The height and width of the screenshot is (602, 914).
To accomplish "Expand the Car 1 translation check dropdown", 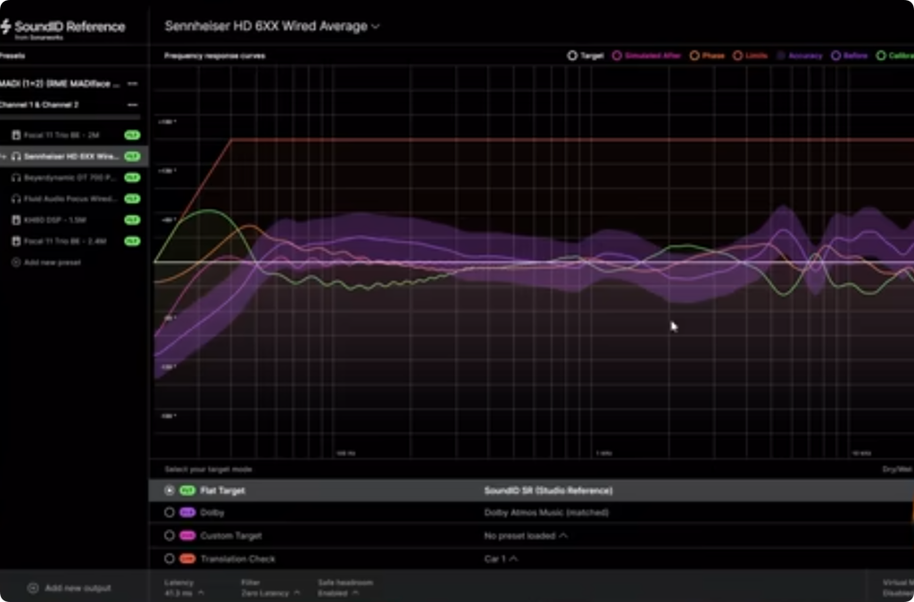I will 502,559.
